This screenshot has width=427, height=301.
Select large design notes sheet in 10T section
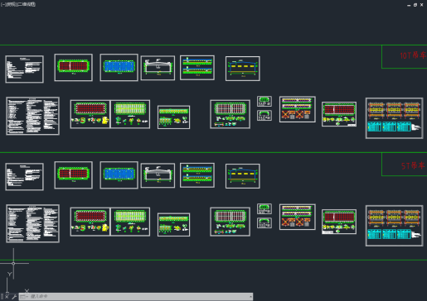coord(32,116)
